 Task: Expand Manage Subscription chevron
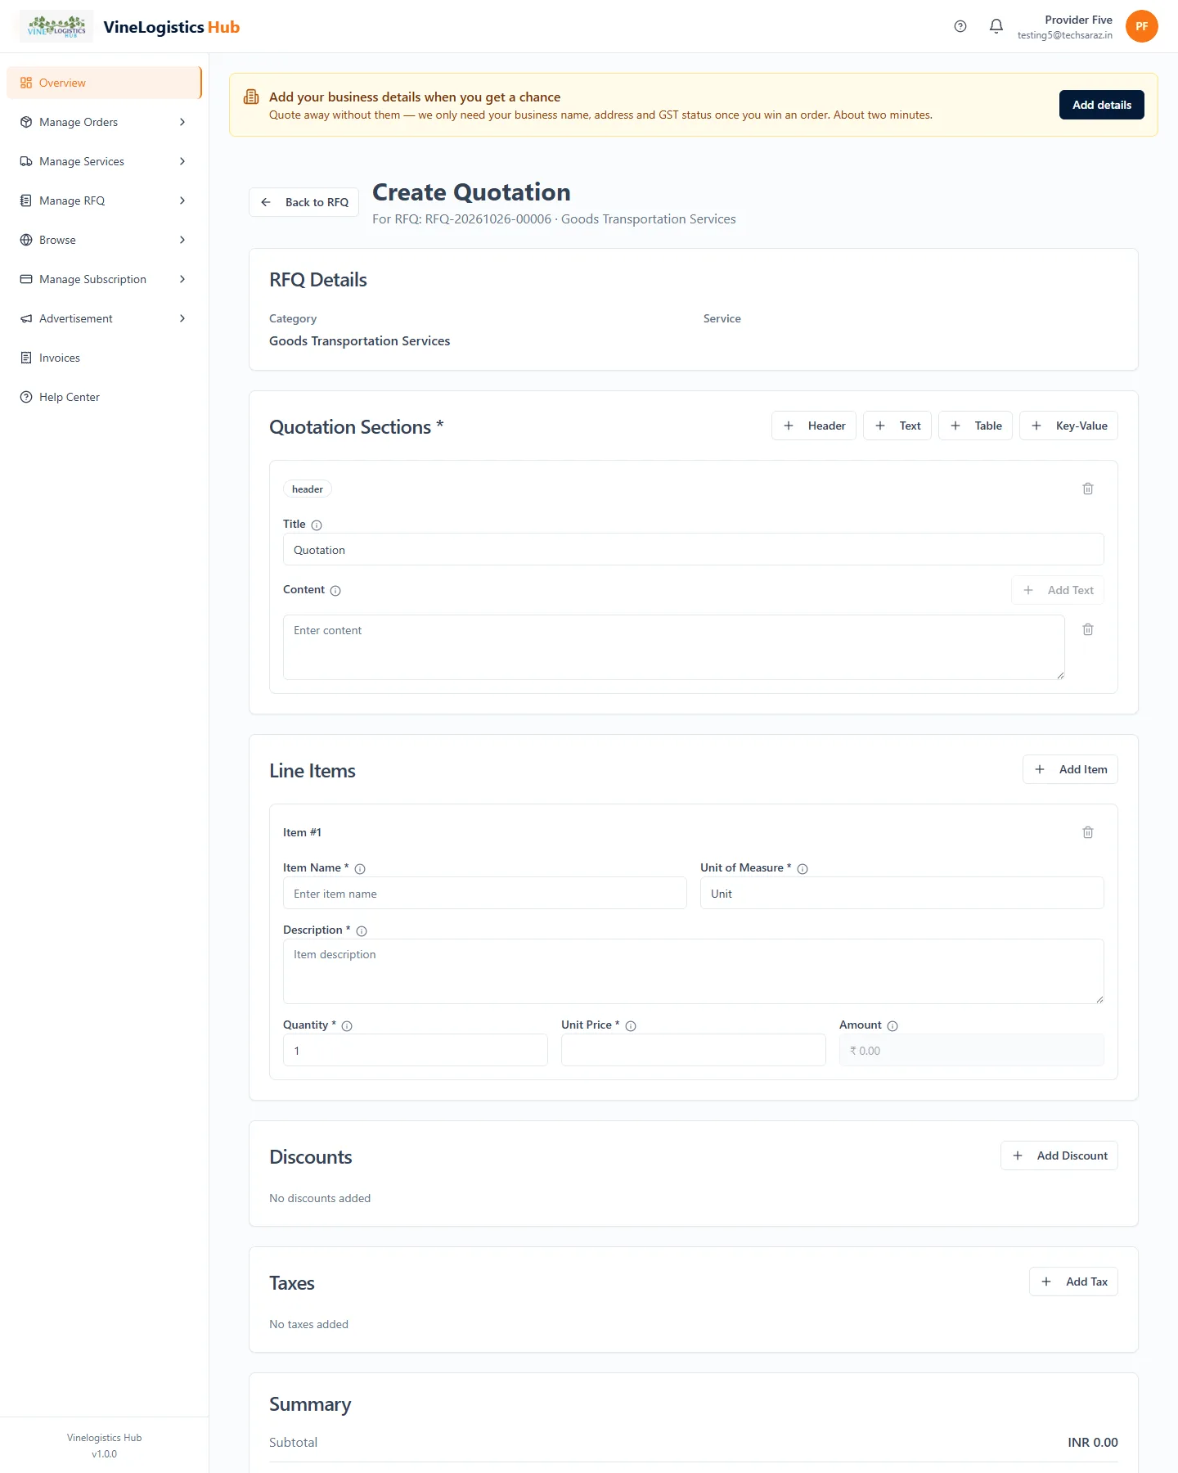(182, 279)
